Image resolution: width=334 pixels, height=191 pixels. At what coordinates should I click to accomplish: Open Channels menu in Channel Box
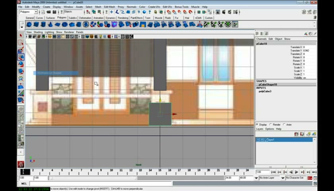click(x=261, y=39)
